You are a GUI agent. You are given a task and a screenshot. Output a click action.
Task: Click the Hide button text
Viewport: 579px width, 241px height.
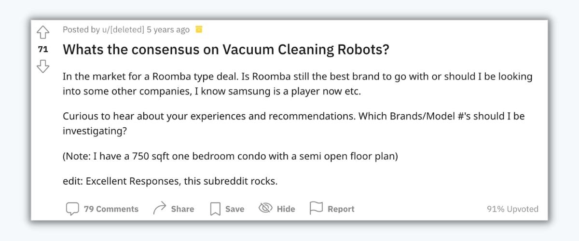286,209
